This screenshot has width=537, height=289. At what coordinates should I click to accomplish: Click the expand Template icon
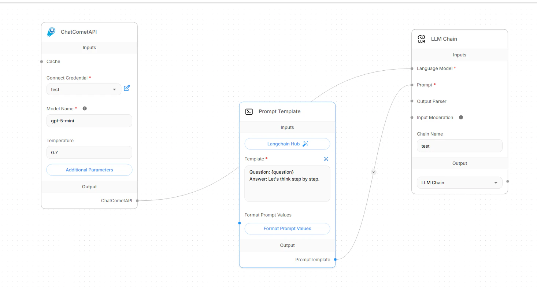tap(326, 159)
